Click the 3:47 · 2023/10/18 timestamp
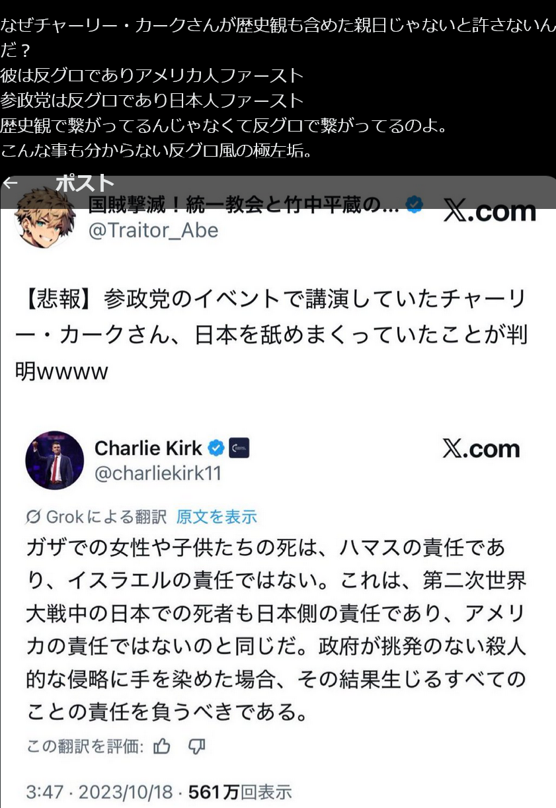 [x=99, y=791]
